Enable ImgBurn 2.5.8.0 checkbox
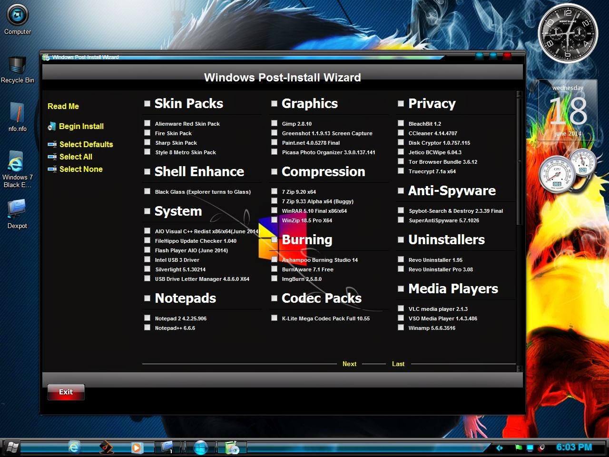 pyautogui.click(x=275, y=278)
